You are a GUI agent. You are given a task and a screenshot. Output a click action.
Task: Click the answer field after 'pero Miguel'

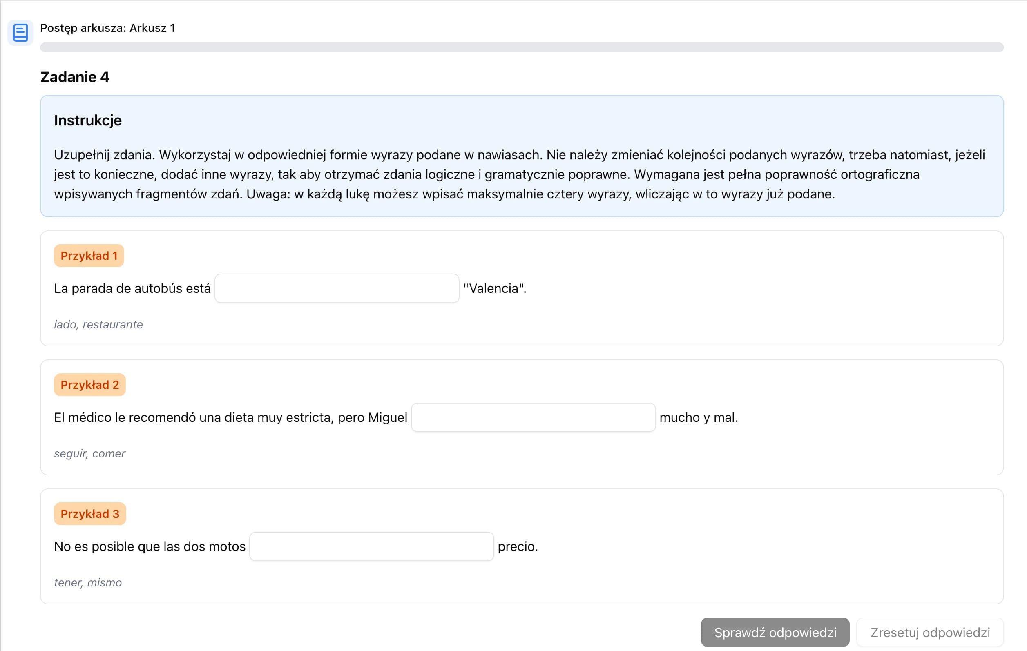tap(533, 417)
